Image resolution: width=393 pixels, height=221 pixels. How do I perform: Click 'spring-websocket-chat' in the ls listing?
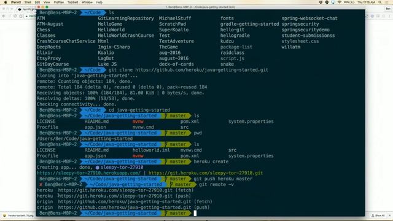click(309, 18)
